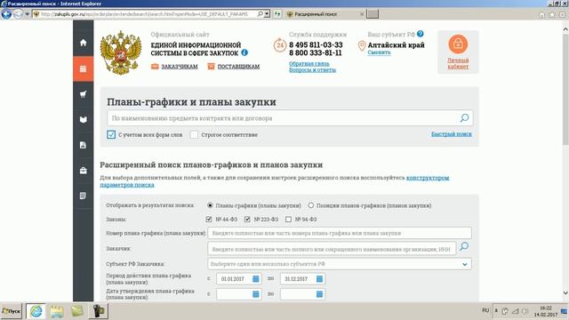The image size is (569, 320).
Task: Open the calendar for period start 01.01.2017
Action: click(256, 278)
